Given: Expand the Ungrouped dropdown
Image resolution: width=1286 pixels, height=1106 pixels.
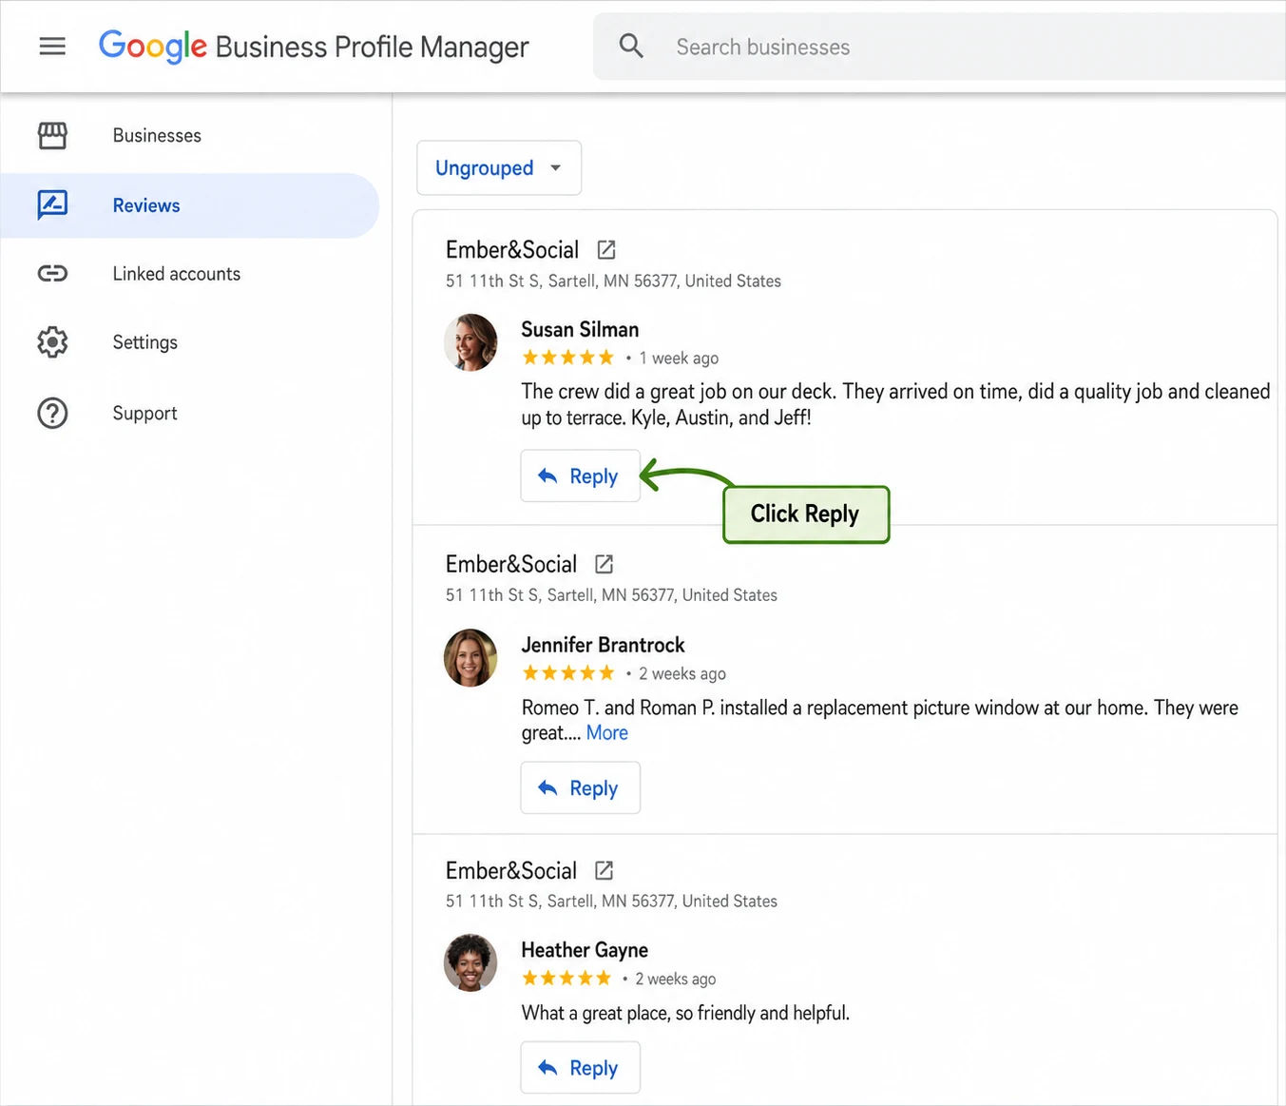Looking at the screenshot, I should (x=499, y=168).
